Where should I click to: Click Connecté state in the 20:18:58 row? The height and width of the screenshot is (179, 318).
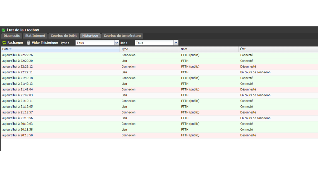[246, 130]
